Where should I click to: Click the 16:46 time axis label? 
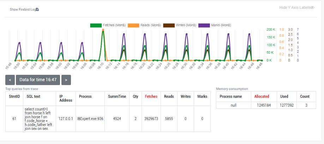click(251, 66)
